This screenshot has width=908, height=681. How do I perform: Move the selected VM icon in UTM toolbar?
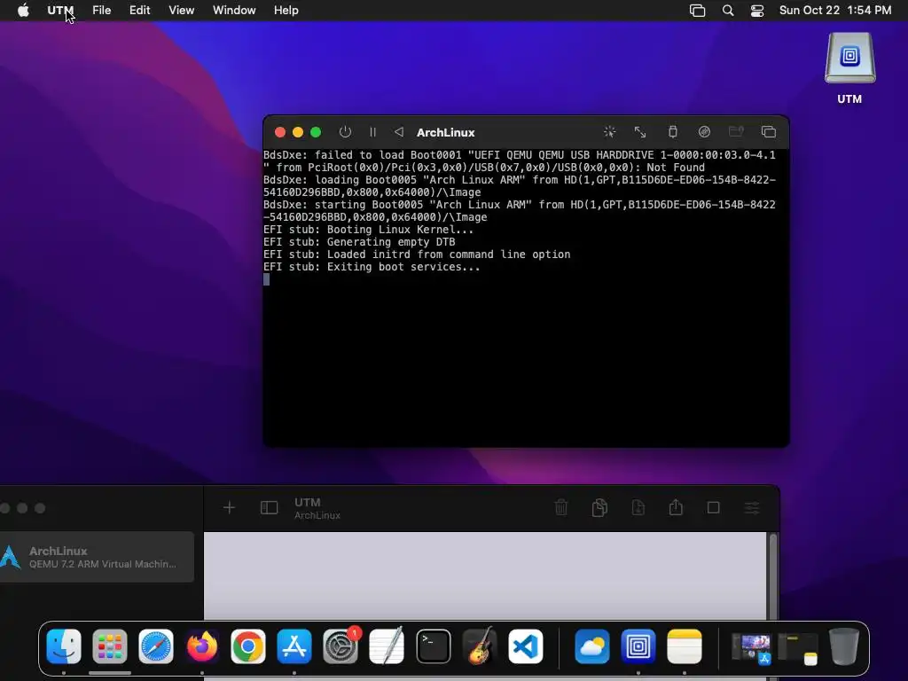coord(638,508)
